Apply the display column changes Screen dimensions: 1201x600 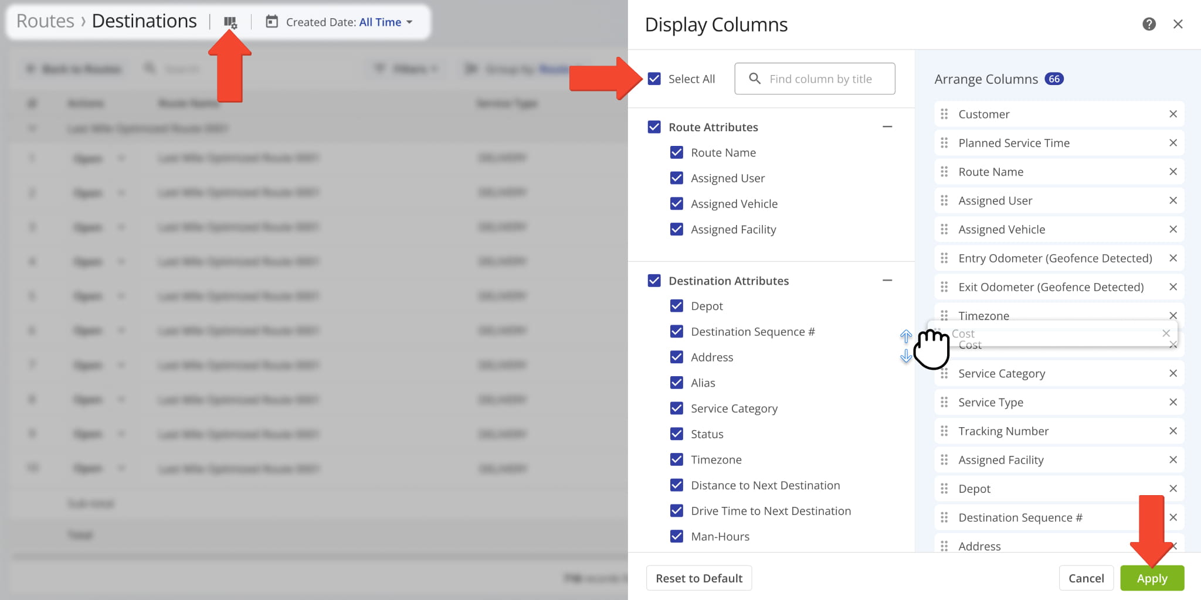1151,578
